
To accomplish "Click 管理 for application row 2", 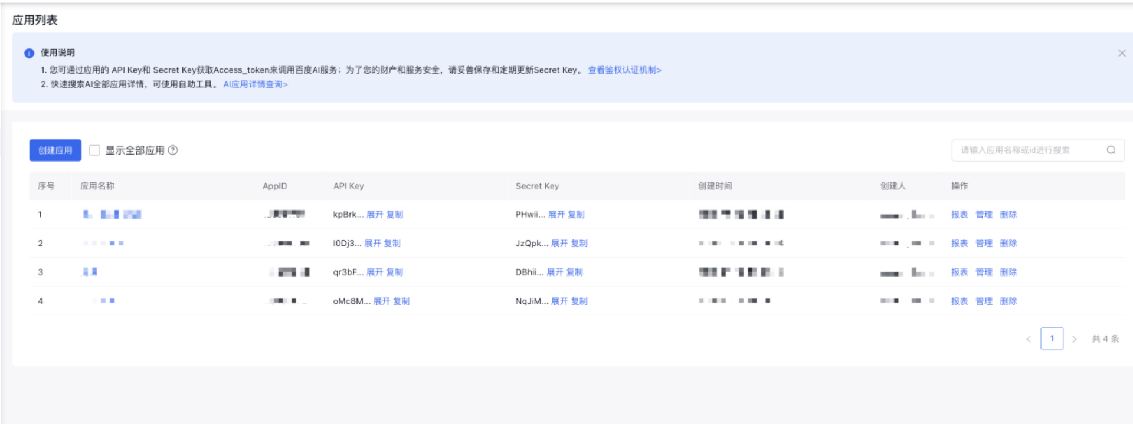I will [x=984, y=244].
